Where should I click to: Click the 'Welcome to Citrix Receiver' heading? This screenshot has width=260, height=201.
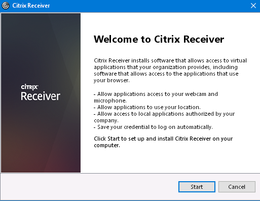[x=159, y=39]
